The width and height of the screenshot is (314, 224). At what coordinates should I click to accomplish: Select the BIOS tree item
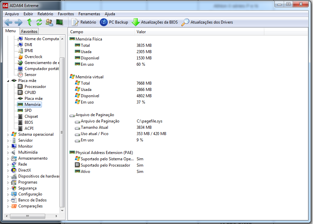[25, 122]
